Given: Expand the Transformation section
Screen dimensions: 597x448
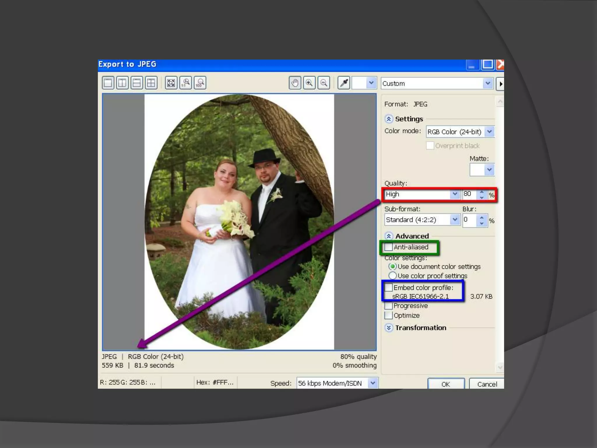Looking at the screenshot, I should click(x=389, y=328).
